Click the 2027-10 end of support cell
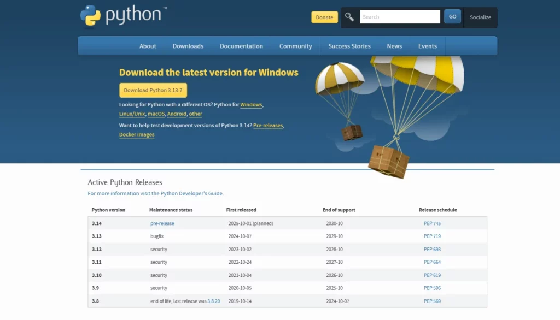560x320 pixels. click(x=334, y=262)
